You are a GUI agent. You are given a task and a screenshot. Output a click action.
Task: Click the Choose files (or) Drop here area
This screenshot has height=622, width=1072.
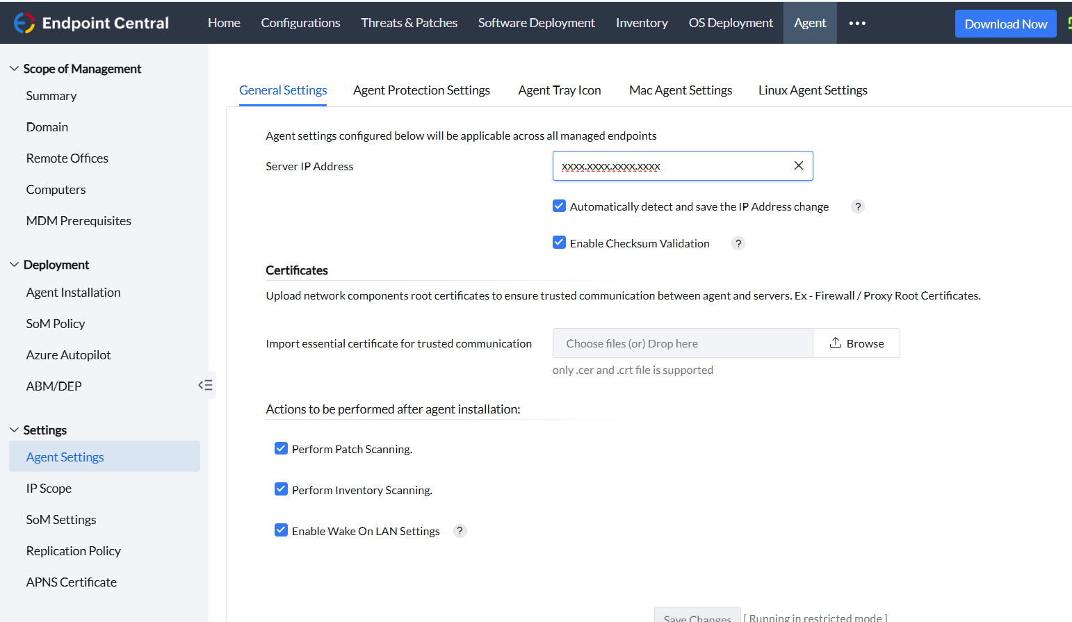point(683,343)
